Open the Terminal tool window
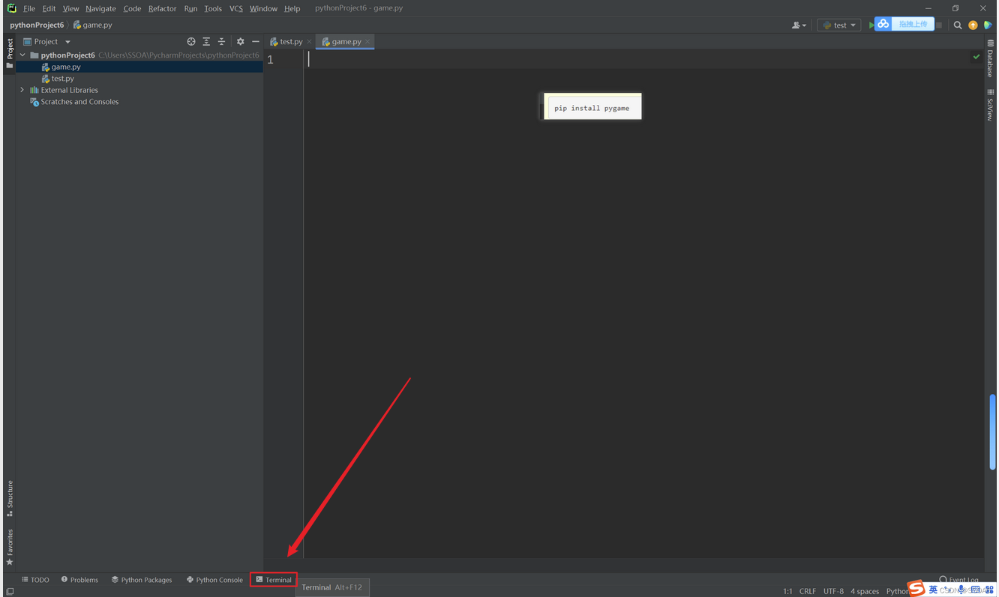Screen dimensions: 999x597 274,580
